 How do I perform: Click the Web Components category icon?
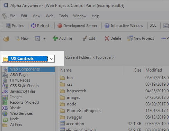point(5,69)
